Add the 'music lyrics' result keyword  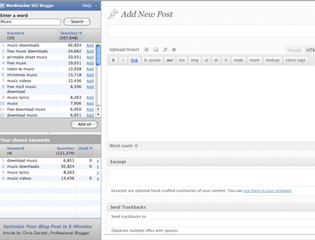click(x=90, y=98)
